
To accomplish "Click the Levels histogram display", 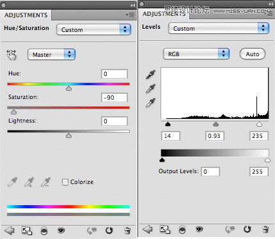I will tap(215, 93).
